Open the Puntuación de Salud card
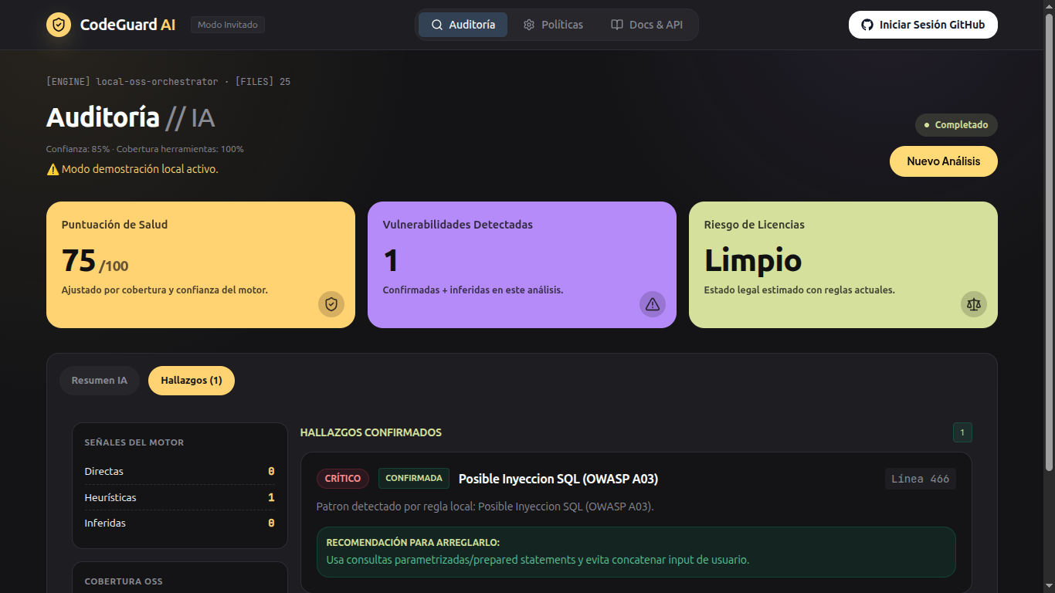Screen dimensions: 1055x593 [201, 265]
